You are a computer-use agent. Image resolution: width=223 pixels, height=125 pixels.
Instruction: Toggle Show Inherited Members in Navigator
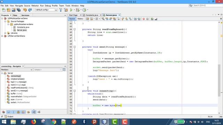3,112
